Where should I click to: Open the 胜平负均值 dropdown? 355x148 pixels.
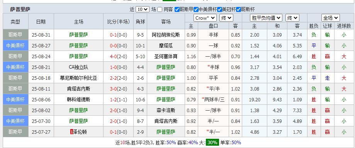coord(266,18)
